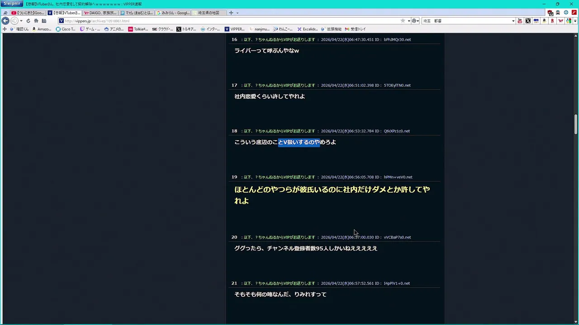
Task: Switch to the マァム (まぁむ)とは... tab
Action: (137, 13)
